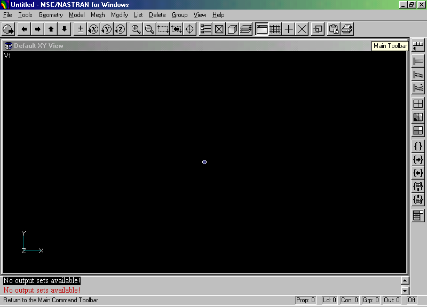
Task: Click the printer icon
Action: [x=347, y=29]
